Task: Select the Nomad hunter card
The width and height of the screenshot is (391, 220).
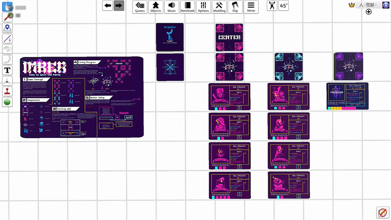Action: (229, 126)
